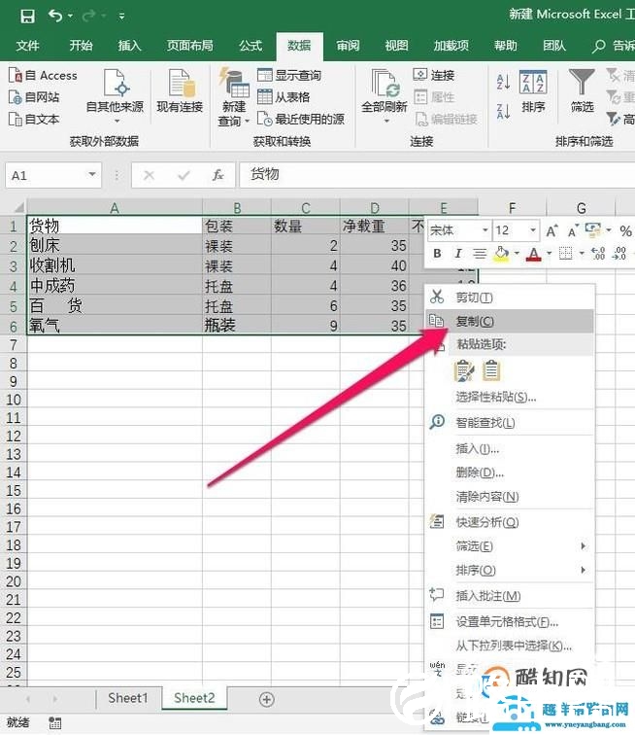Choose 快速分析(Q) in context menu
The height and width of the screenshot is (735, 635).
coord(510,522)
